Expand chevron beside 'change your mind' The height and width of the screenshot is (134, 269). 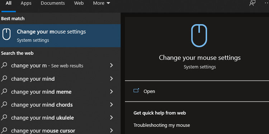pyautogui.click(x=112, y=79)
